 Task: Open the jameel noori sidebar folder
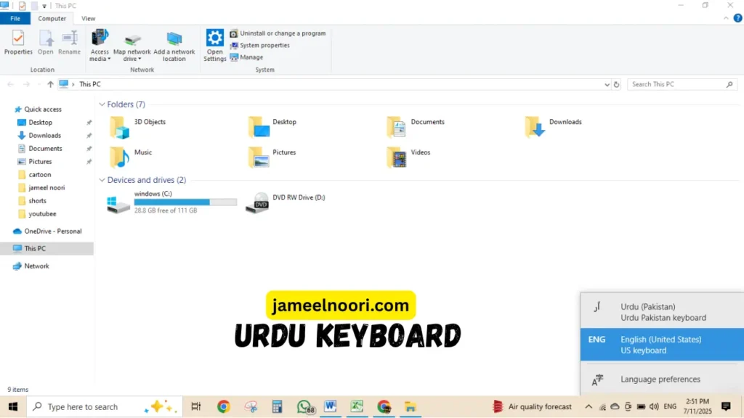coord(46,188)
